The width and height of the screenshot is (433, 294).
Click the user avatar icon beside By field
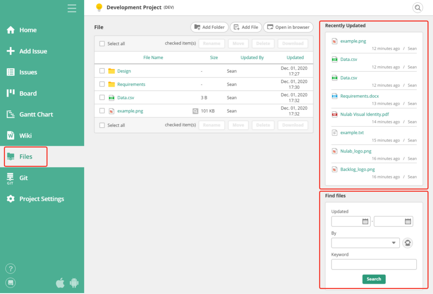407,243
